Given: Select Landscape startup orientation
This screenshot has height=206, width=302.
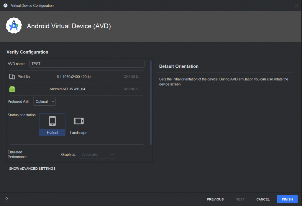Looking at the screenshot, I should point(78,125).
